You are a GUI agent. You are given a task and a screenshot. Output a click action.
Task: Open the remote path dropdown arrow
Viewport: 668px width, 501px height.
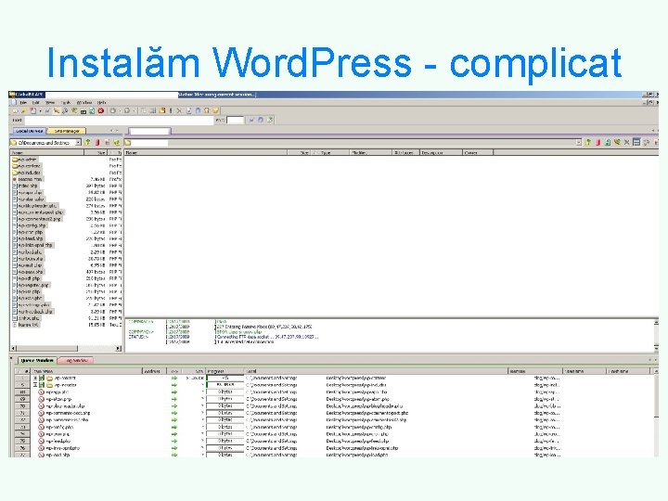point(579,143)
